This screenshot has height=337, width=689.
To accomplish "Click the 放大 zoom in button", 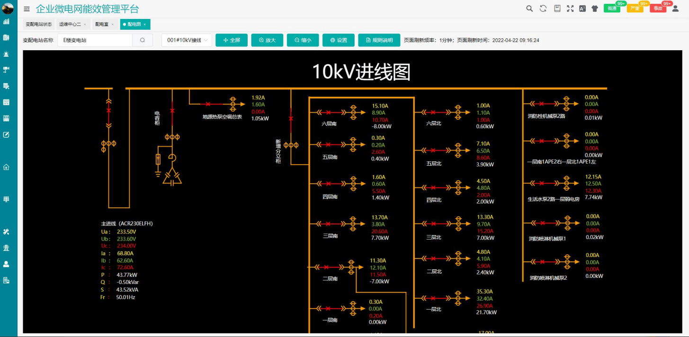I will tap(267, 40).
